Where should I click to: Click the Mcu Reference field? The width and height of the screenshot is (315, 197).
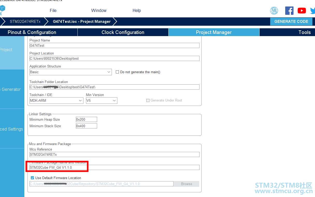coord(114,154)
